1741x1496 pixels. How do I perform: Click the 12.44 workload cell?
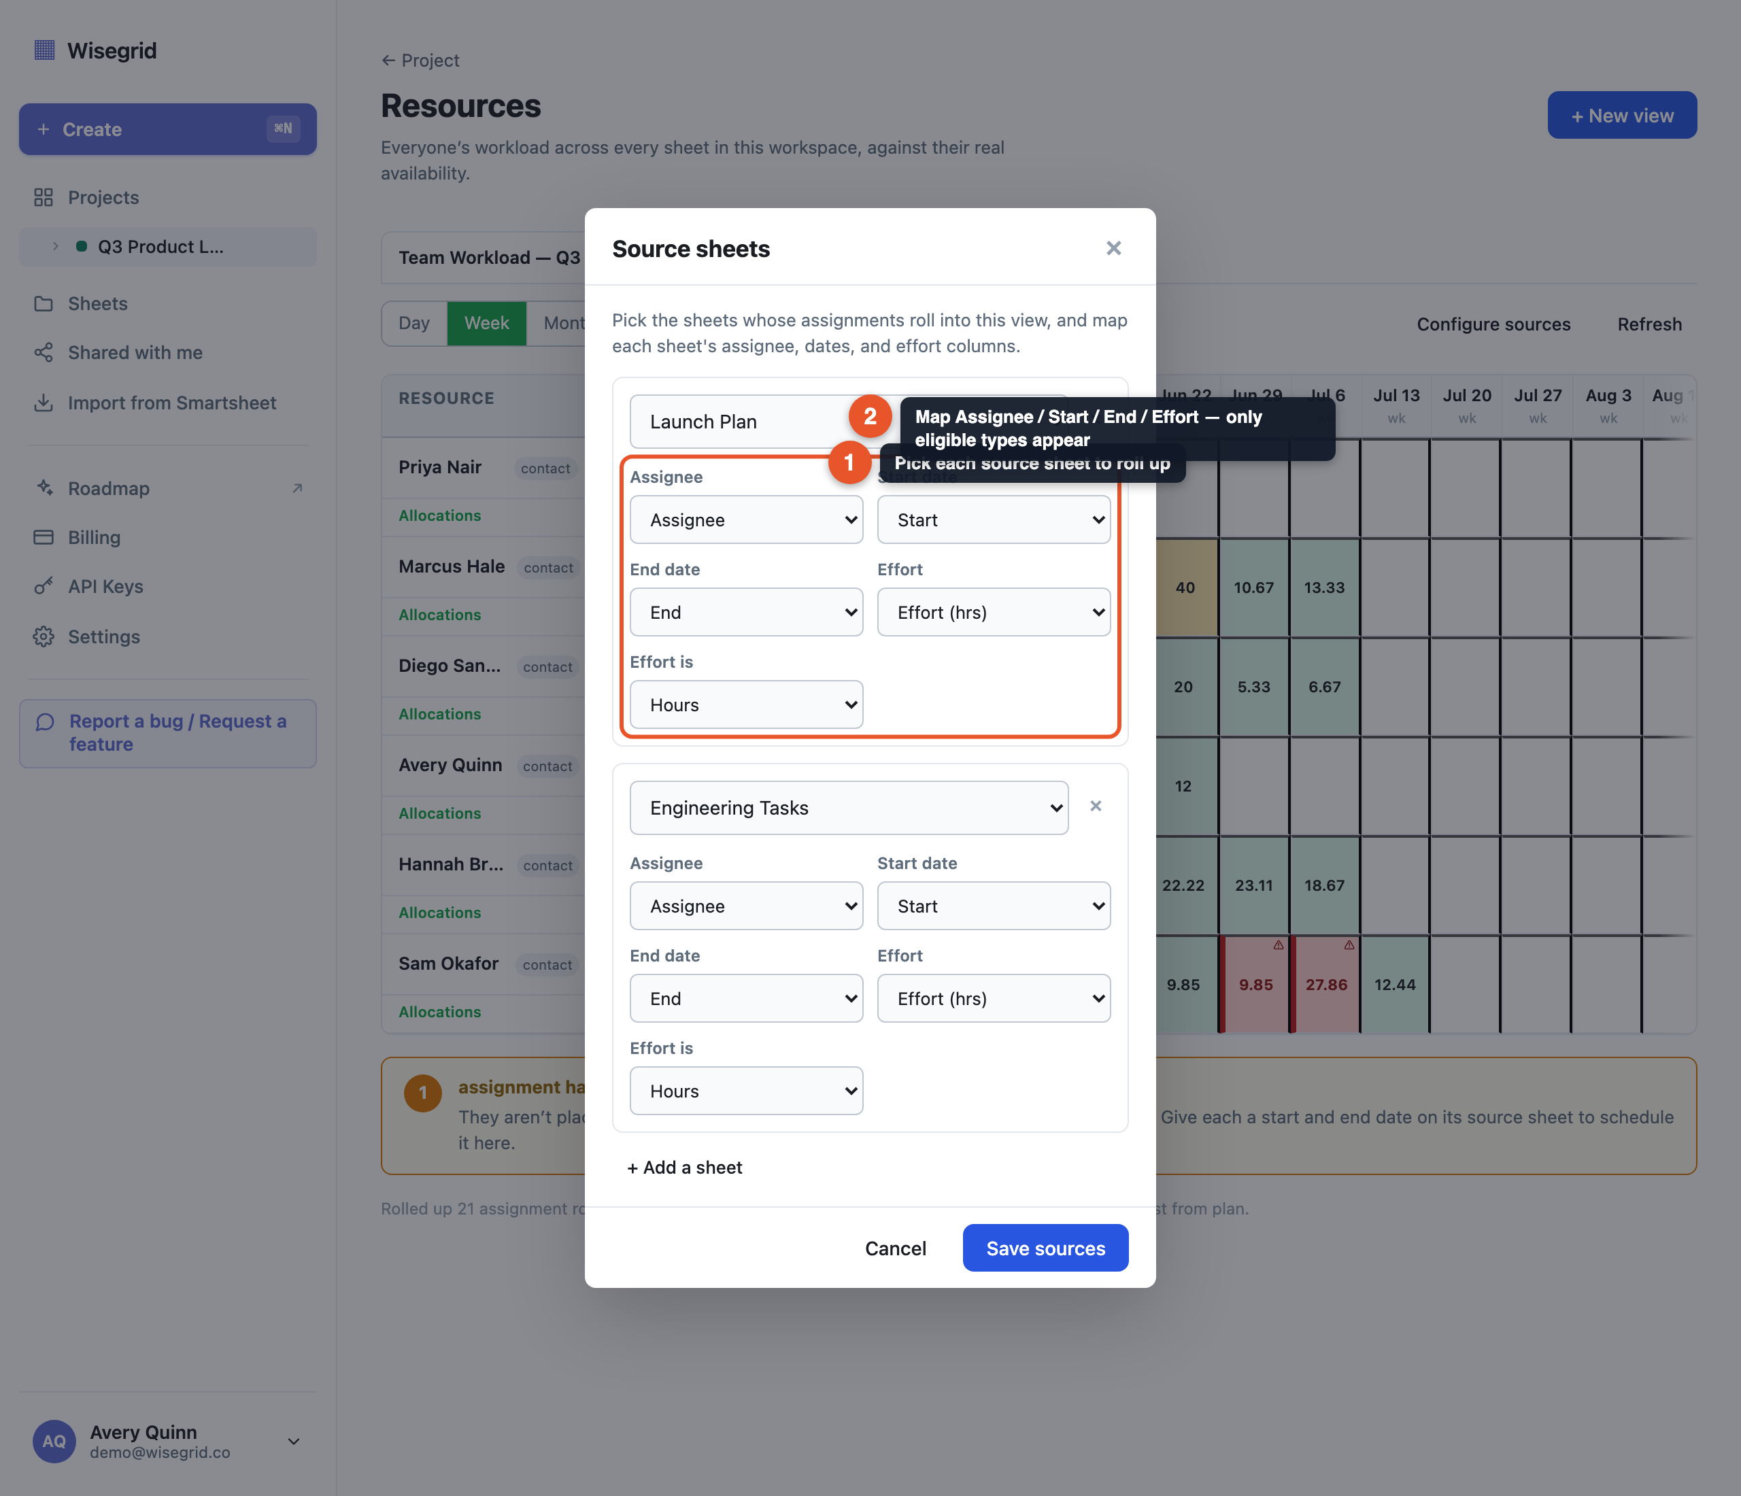click(x=1395, y=985)
